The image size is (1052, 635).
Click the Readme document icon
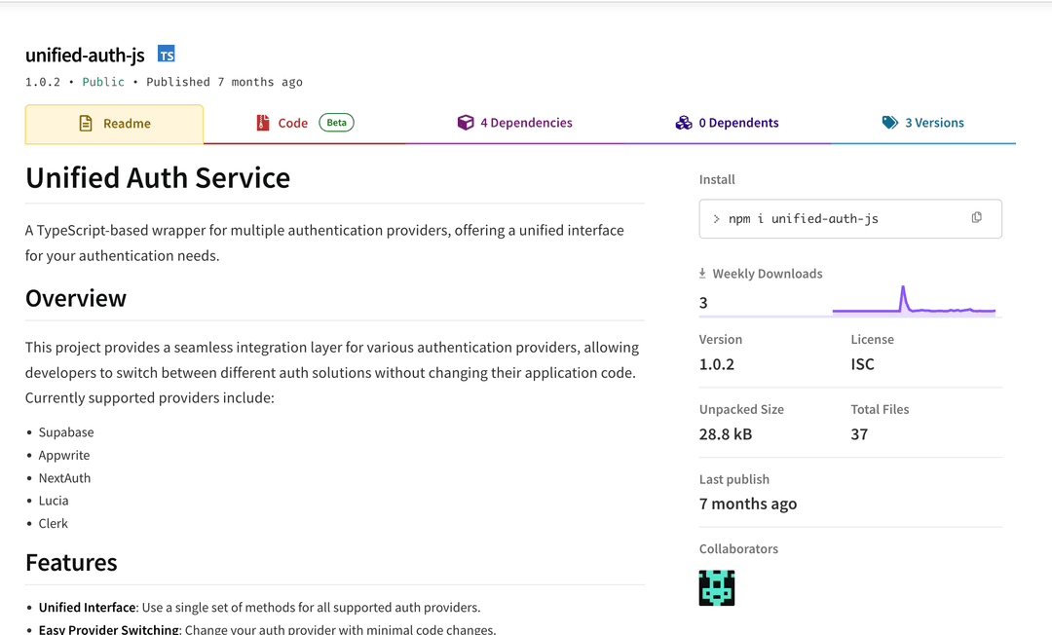[x=86, y=124]
